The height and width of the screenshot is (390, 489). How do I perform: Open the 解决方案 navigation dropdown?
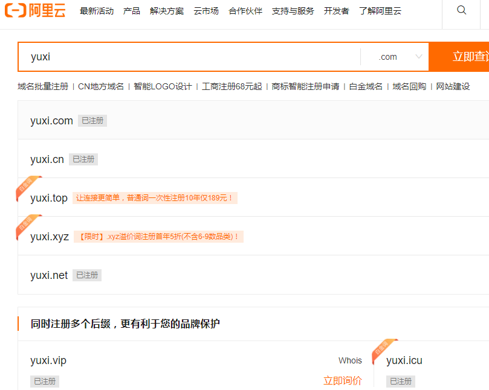[x=167, y=10]
